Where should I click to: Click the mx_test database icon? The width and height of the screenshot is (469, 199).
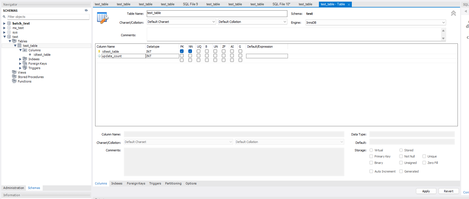[x=9, y=28]
